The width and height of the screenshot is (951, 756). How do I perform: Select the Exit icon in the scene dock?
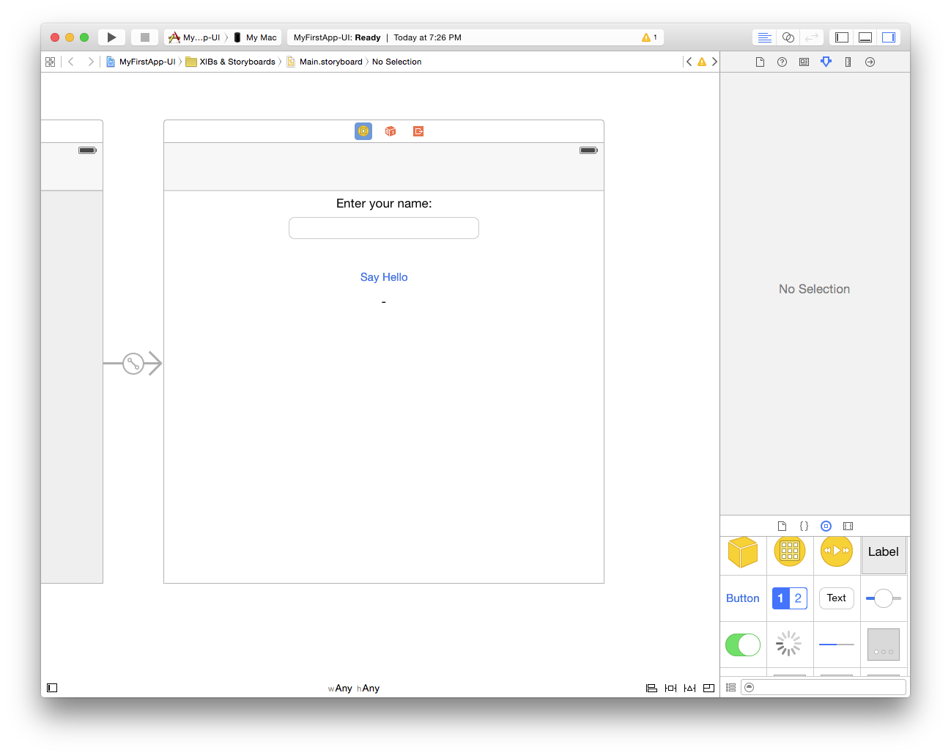coord(418,131)
